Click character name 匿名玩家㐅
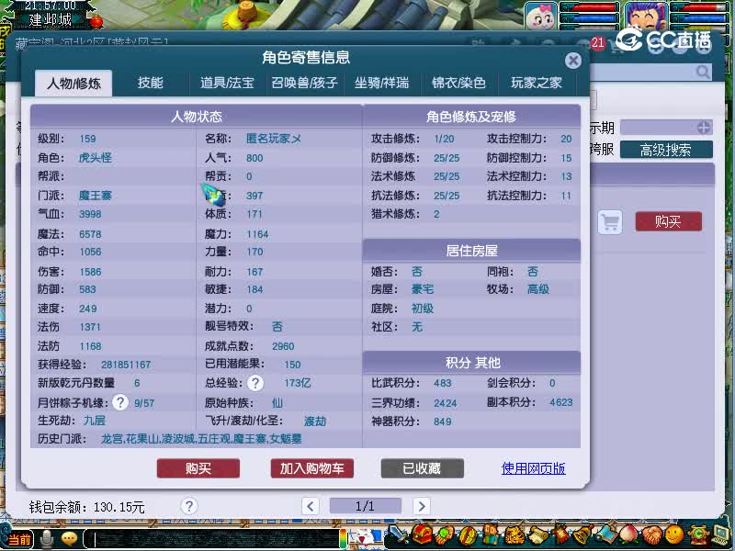 coord(274,139)
